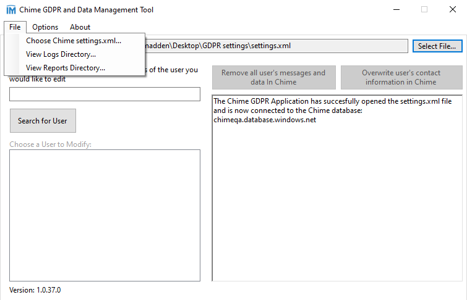The width and height of the screenshot is (467, 300).
Task: Minimize the Chime GDPR tool window
Action: 396,10
